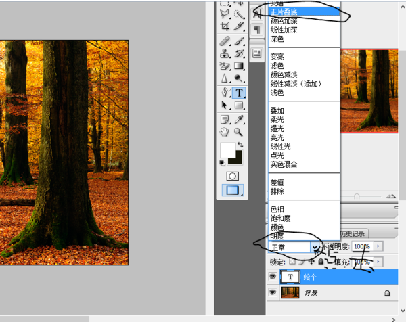Select the Eraser tool
The width and height of the screenshot is (406, 322).
pyautogui.click(x=225, y=66)
